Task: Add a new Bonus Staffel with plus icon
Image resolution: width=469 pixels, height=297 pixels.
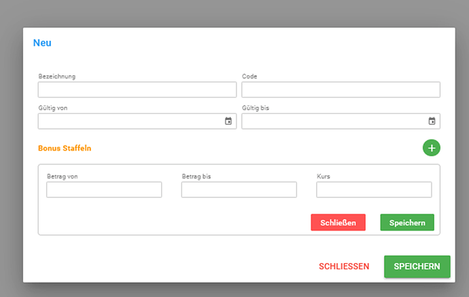Action: [x=432, y=148]
